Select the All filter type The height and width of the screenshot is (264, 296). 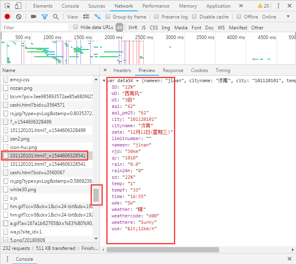[119, 27]
